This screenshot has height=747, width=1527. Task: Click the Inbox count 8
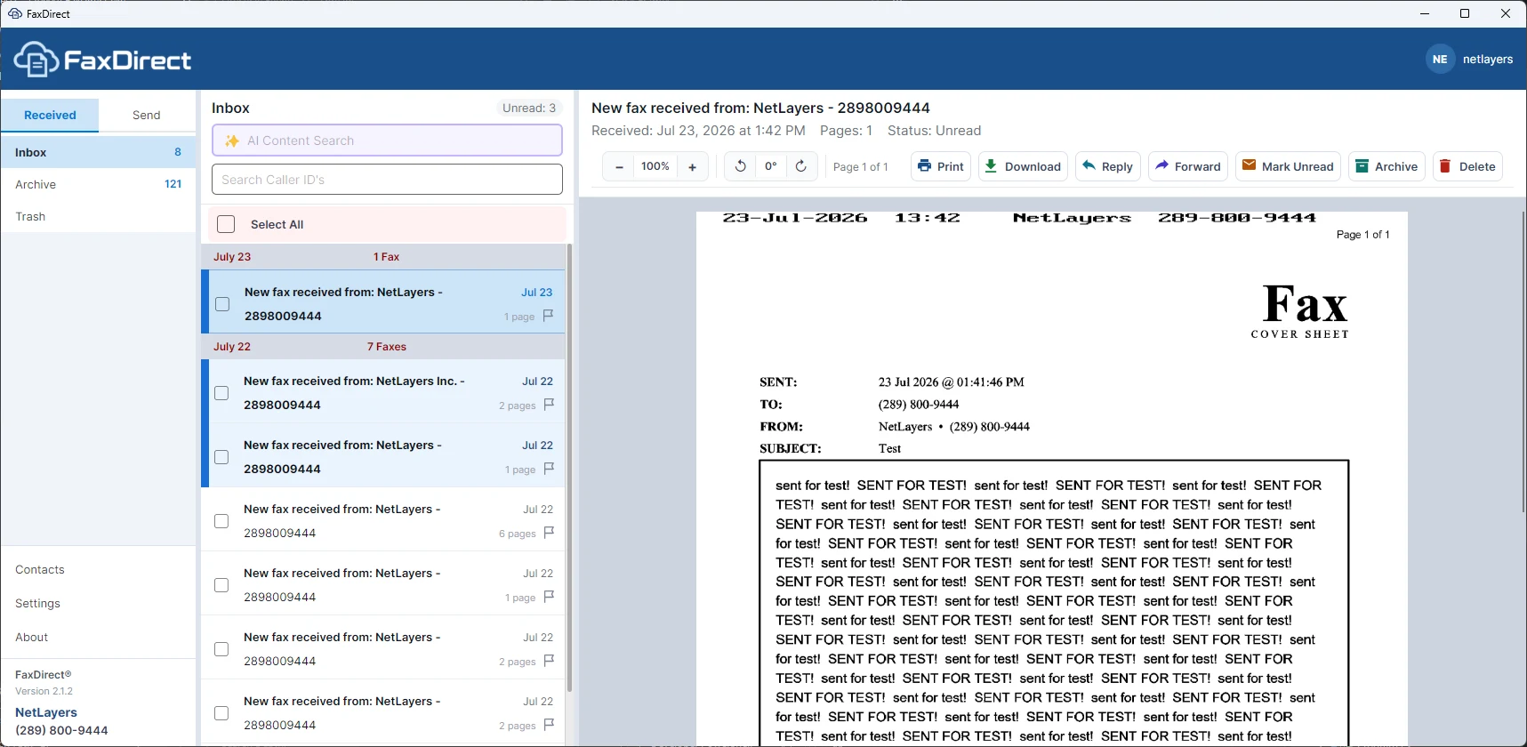(178, 152)
